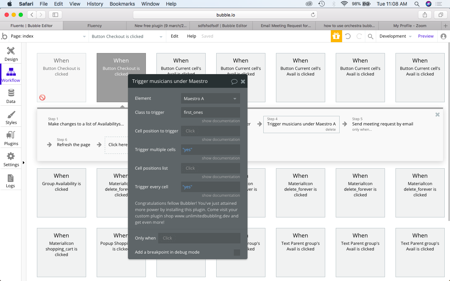This screenshot has width=450, height=281.
Task: Click the Only when condition field
Action: 199,238
